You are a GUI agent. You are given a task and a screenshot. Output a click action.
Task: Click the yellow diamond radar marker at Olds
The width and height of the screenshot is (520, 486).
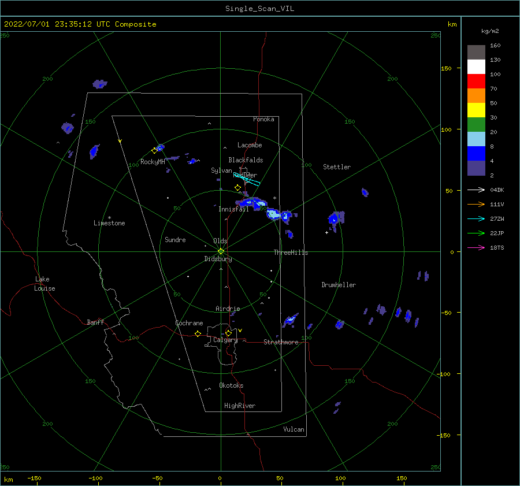click(221, 251)
